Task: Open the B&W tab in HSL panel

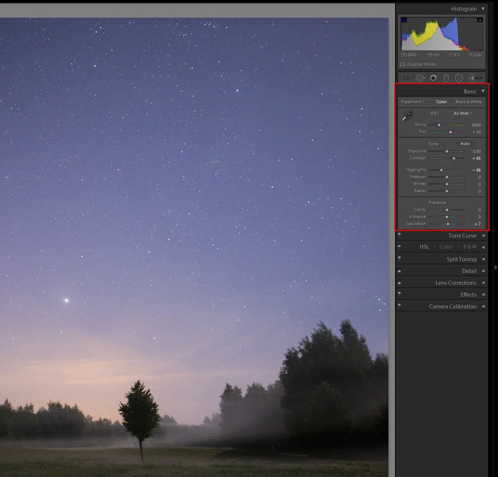Action: coord(470,246)
